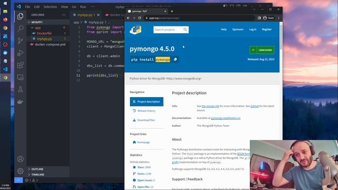This screenshot has width=338, height=190.
Task: Click the Log in link on PyPI
Action: pyautogui.click(x=252, y=30)
